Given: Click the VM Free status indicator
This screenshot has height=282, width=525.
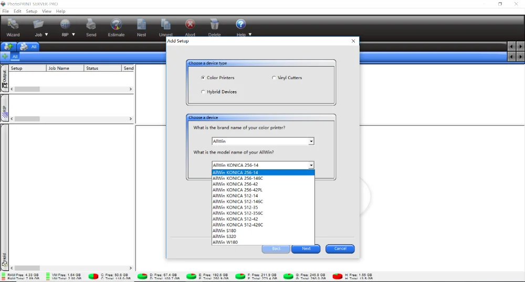Looking at the screenshot, I should pos(64,276).
